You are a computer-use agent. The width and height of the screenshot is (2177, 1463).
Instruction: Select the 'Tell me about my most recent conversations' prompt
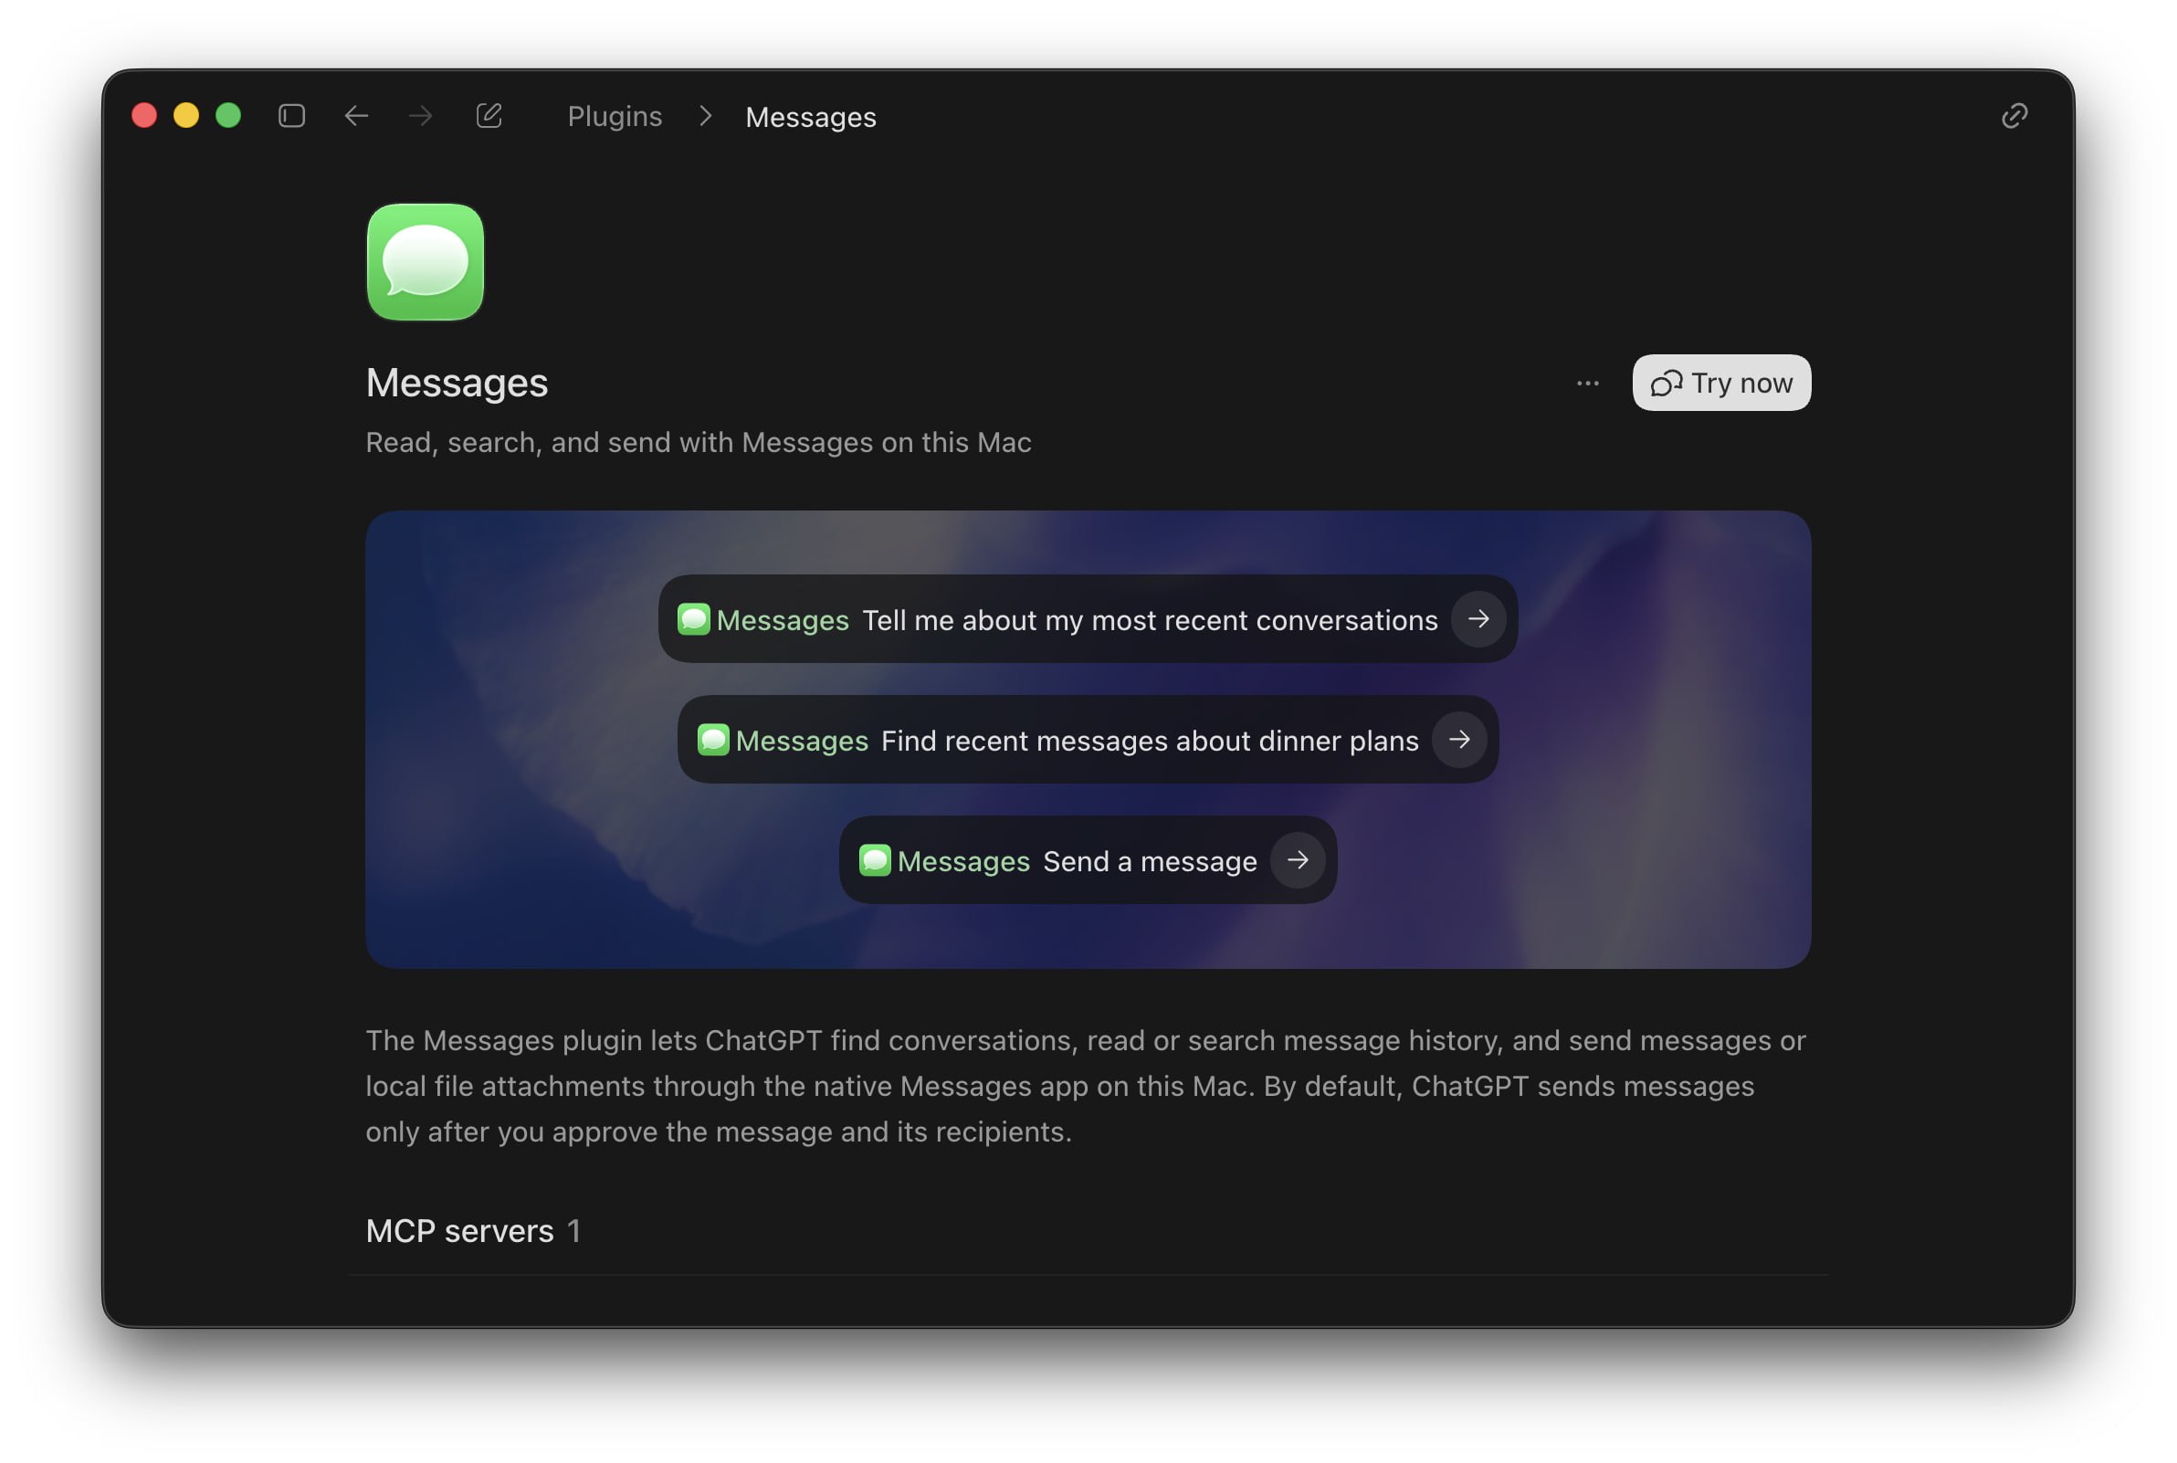(x=1088, y=618)
